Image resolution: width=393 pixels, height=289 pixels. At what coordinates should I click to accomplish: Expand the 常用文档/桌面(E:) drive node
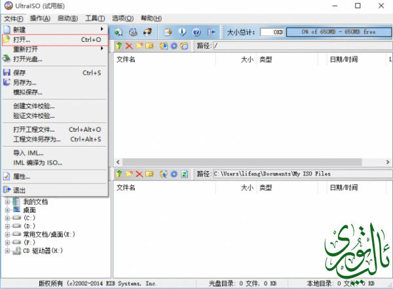click(7, 235)
